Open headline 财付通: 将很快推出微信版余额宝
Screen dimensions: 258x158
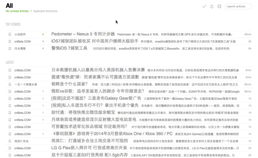pos(83,113)
